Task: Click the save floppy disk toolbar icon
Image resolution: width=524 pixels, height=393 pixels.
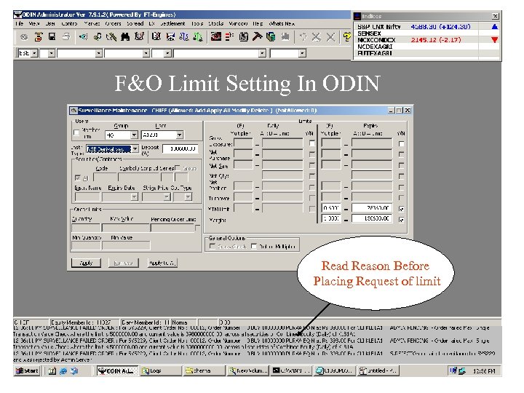Action: tap(52, 36)
